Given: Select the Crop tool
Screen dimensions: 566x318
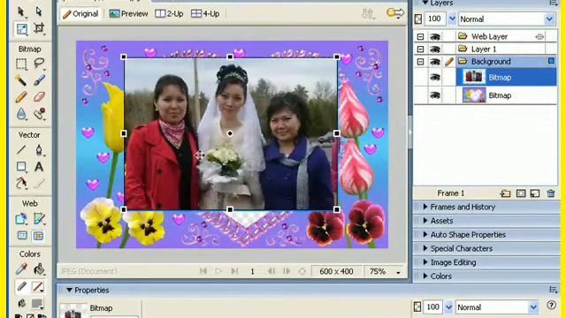Looking at the screenshot, I should 39,28.
